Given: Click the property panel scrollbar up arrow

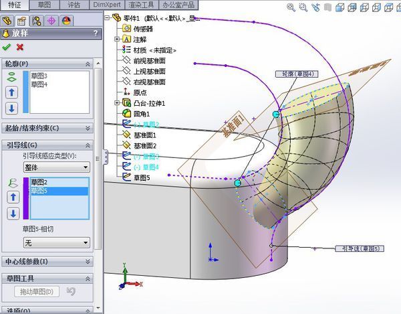Looking at the screenshot, I should pos(98,63).
